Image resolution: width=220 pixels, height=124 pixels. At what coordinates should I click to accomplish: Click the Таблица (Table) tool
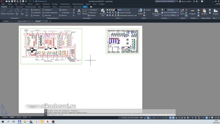tap(91, 15)
